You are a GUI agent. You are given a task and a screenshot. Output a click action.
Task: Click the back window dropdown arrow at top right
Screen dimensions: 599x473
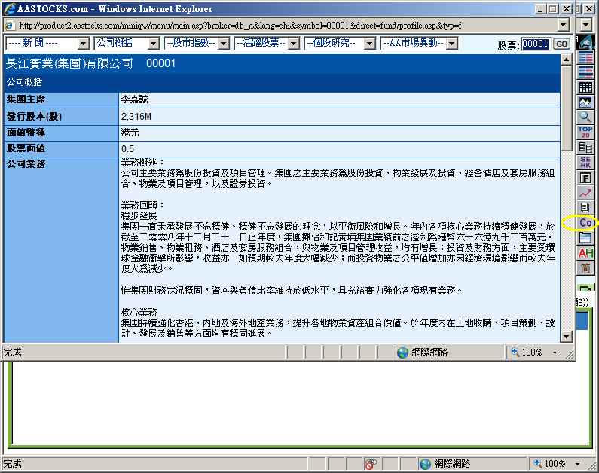[x=585, y=25]
